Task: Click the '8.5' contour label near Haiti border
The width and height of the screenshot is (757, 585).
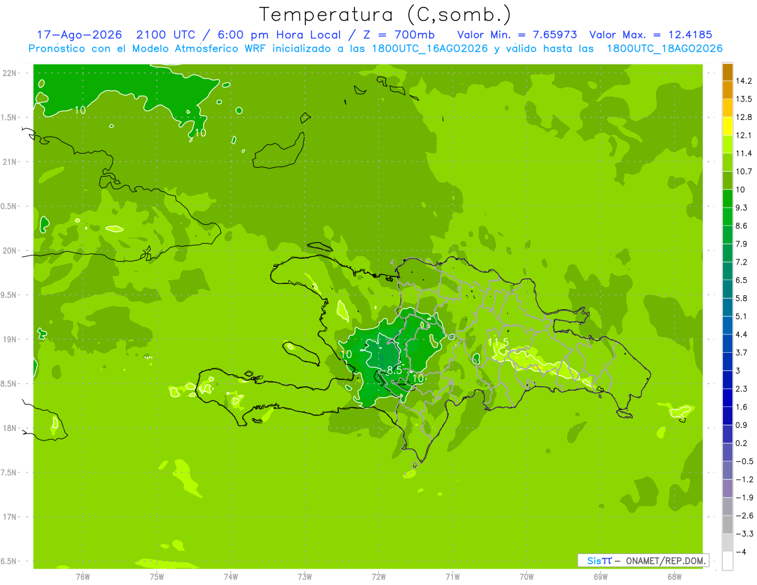Action: pyautogui.click(x=394, y=370)
